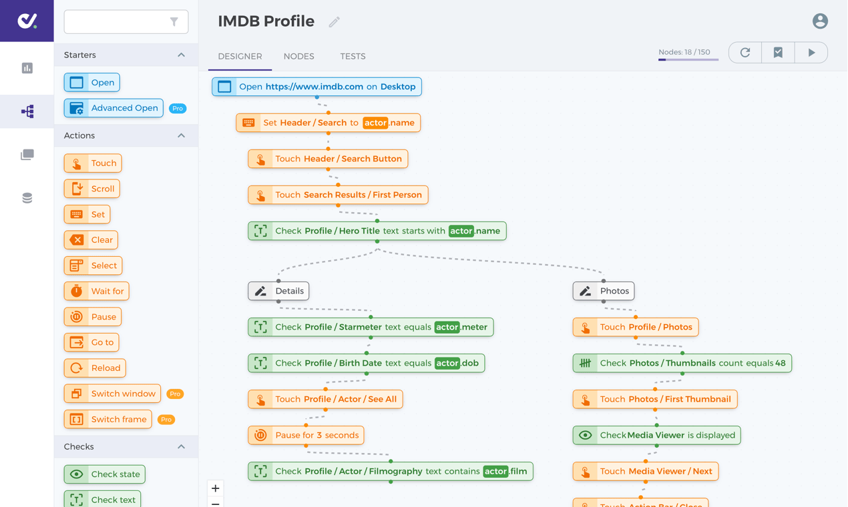Select Touch Media Viewer / Next node

point(646,471)
